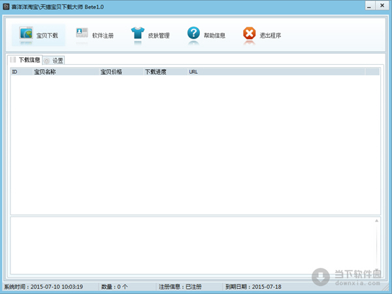The image size is (392, 294).
Task: Click the list icon on 下载信息 tab
Action: pyautogui.click(x=13, y=59)
